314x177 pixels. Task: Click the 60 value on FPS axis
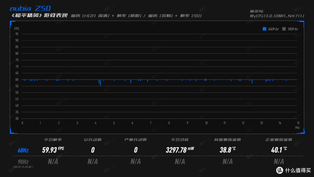17,79
